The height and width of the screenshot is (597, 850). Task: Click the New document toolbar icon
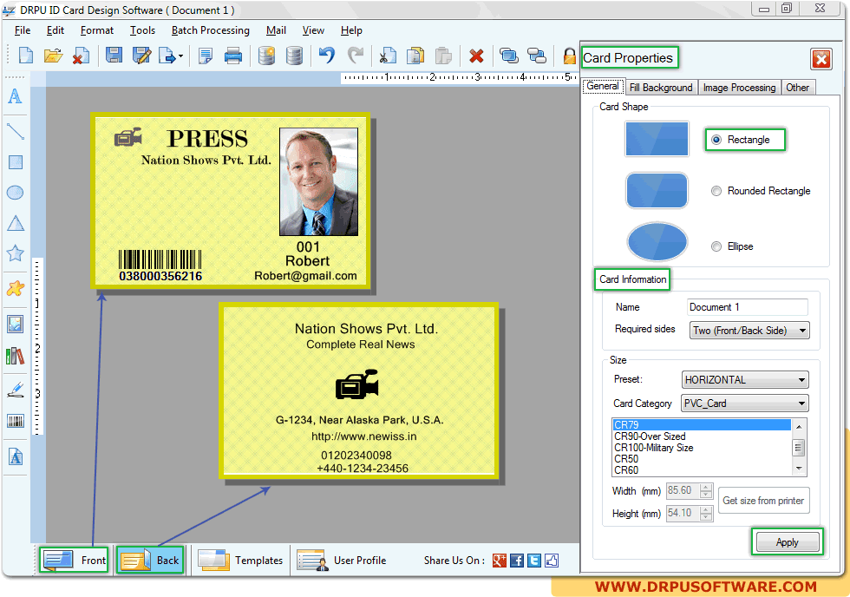click(x=25, y=56)
